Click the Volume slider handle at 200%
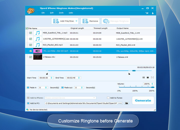Screen dimensions: 180x130 [153, 87]
